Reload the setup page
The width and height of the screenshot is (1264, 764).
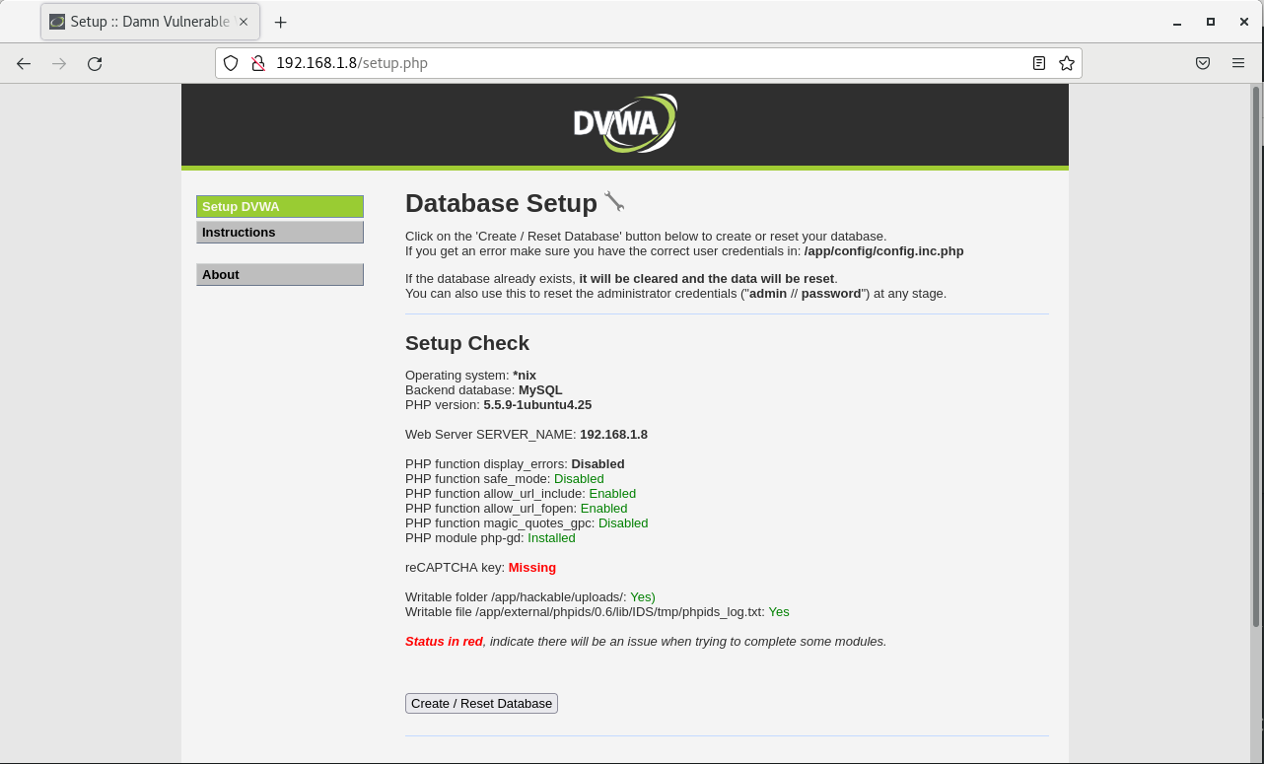95,63
